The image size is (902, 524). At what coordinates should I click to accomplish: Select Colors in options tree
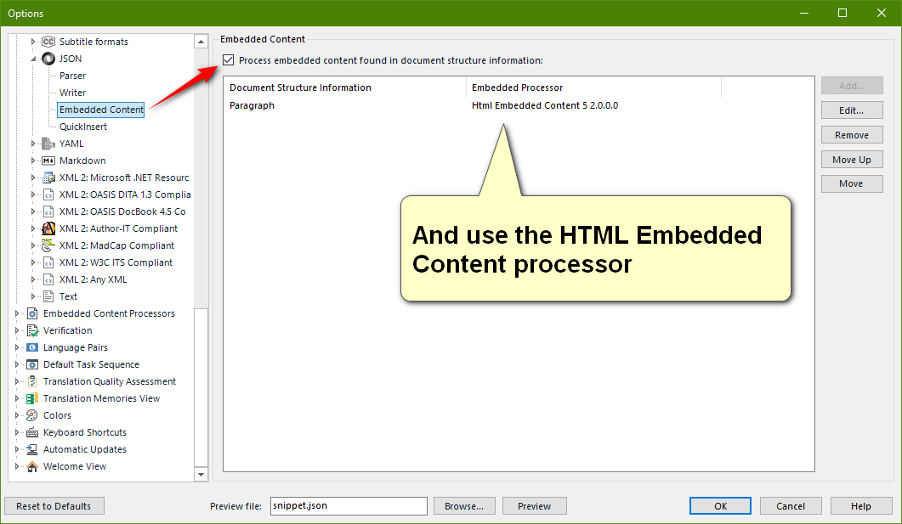click(57, 415)
